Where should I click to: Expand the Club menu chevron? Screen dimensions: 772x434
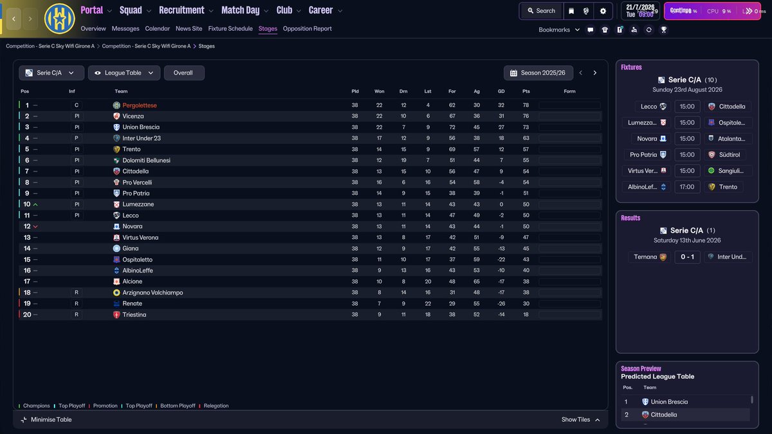299,11
